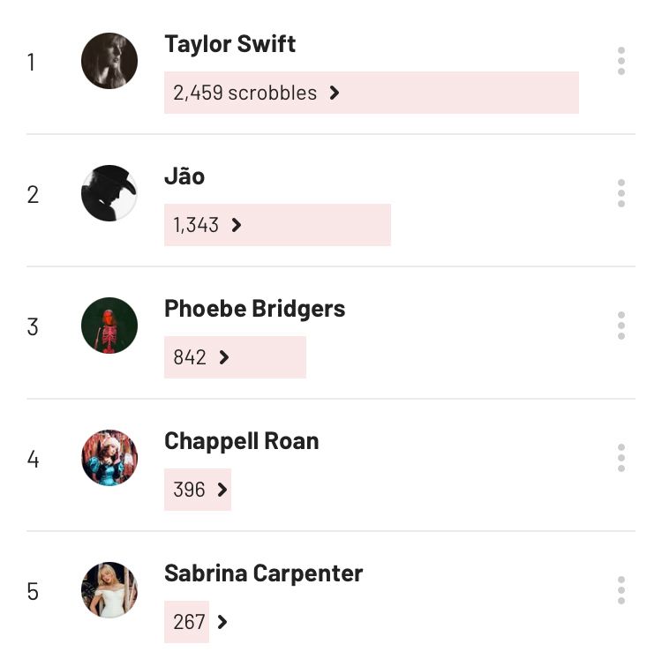Open more options menu for Jão
The width and height of the screenshot is (662, 659).
coord(621,193)
